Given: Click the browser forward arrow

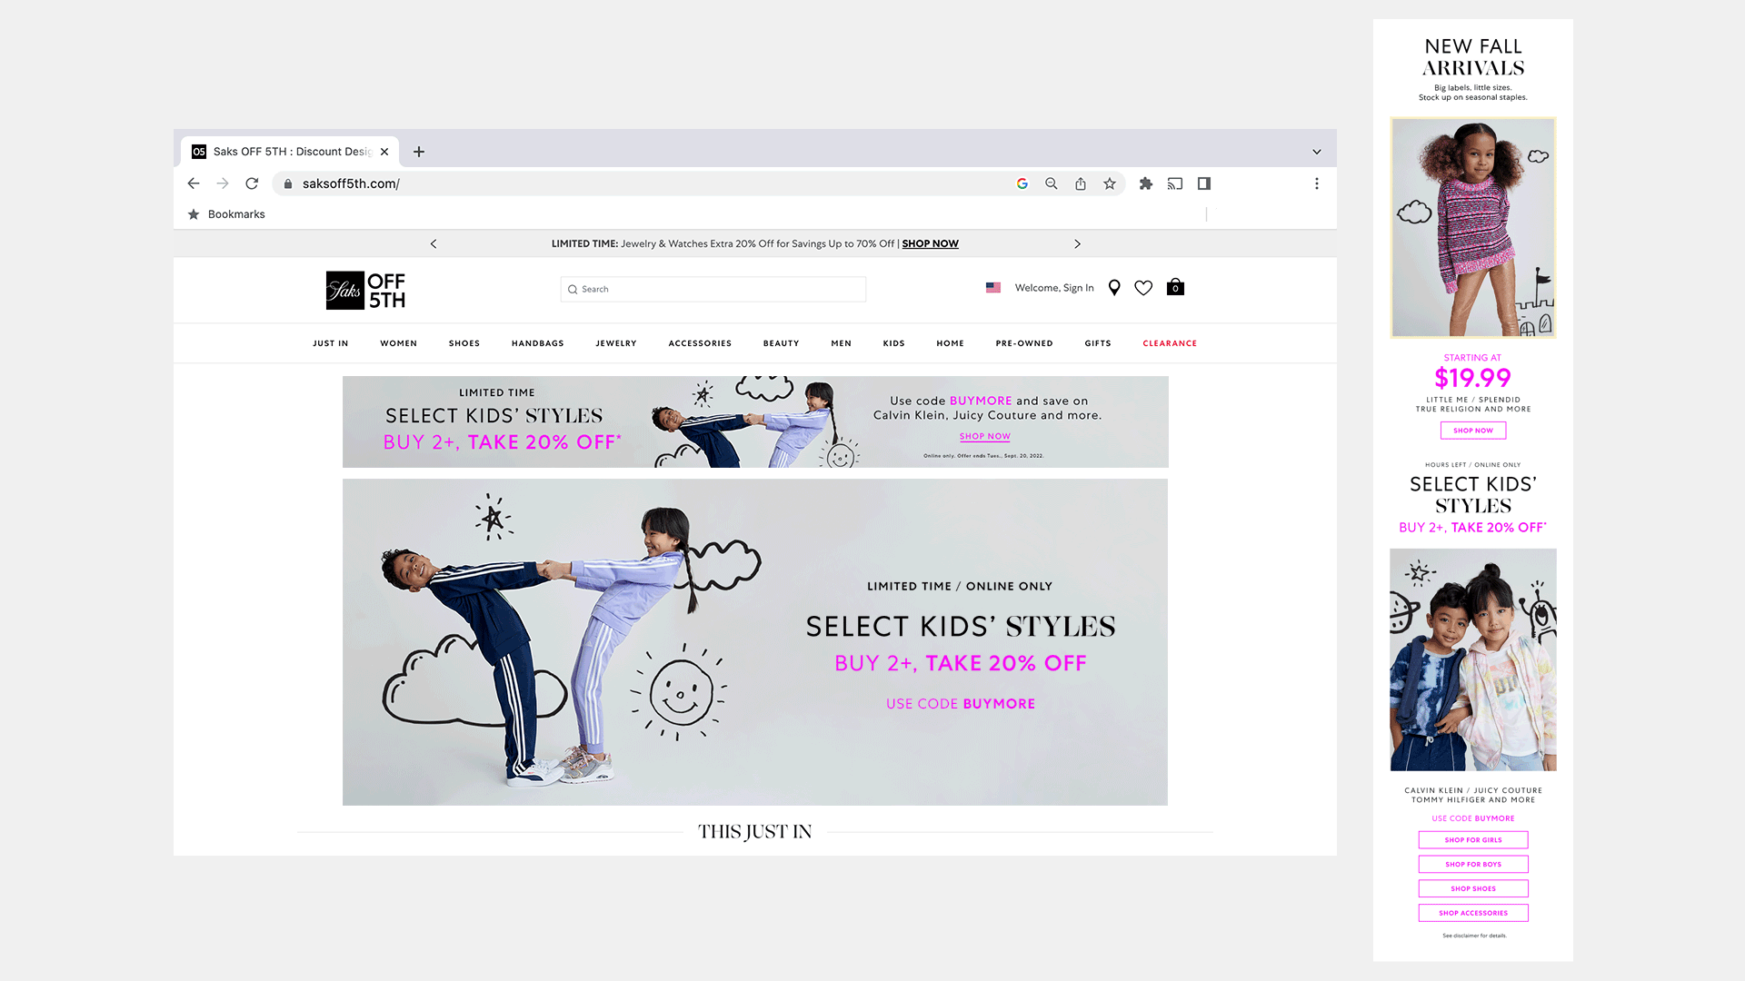Looking at the screenshot, I should click(x=223, y=183).
